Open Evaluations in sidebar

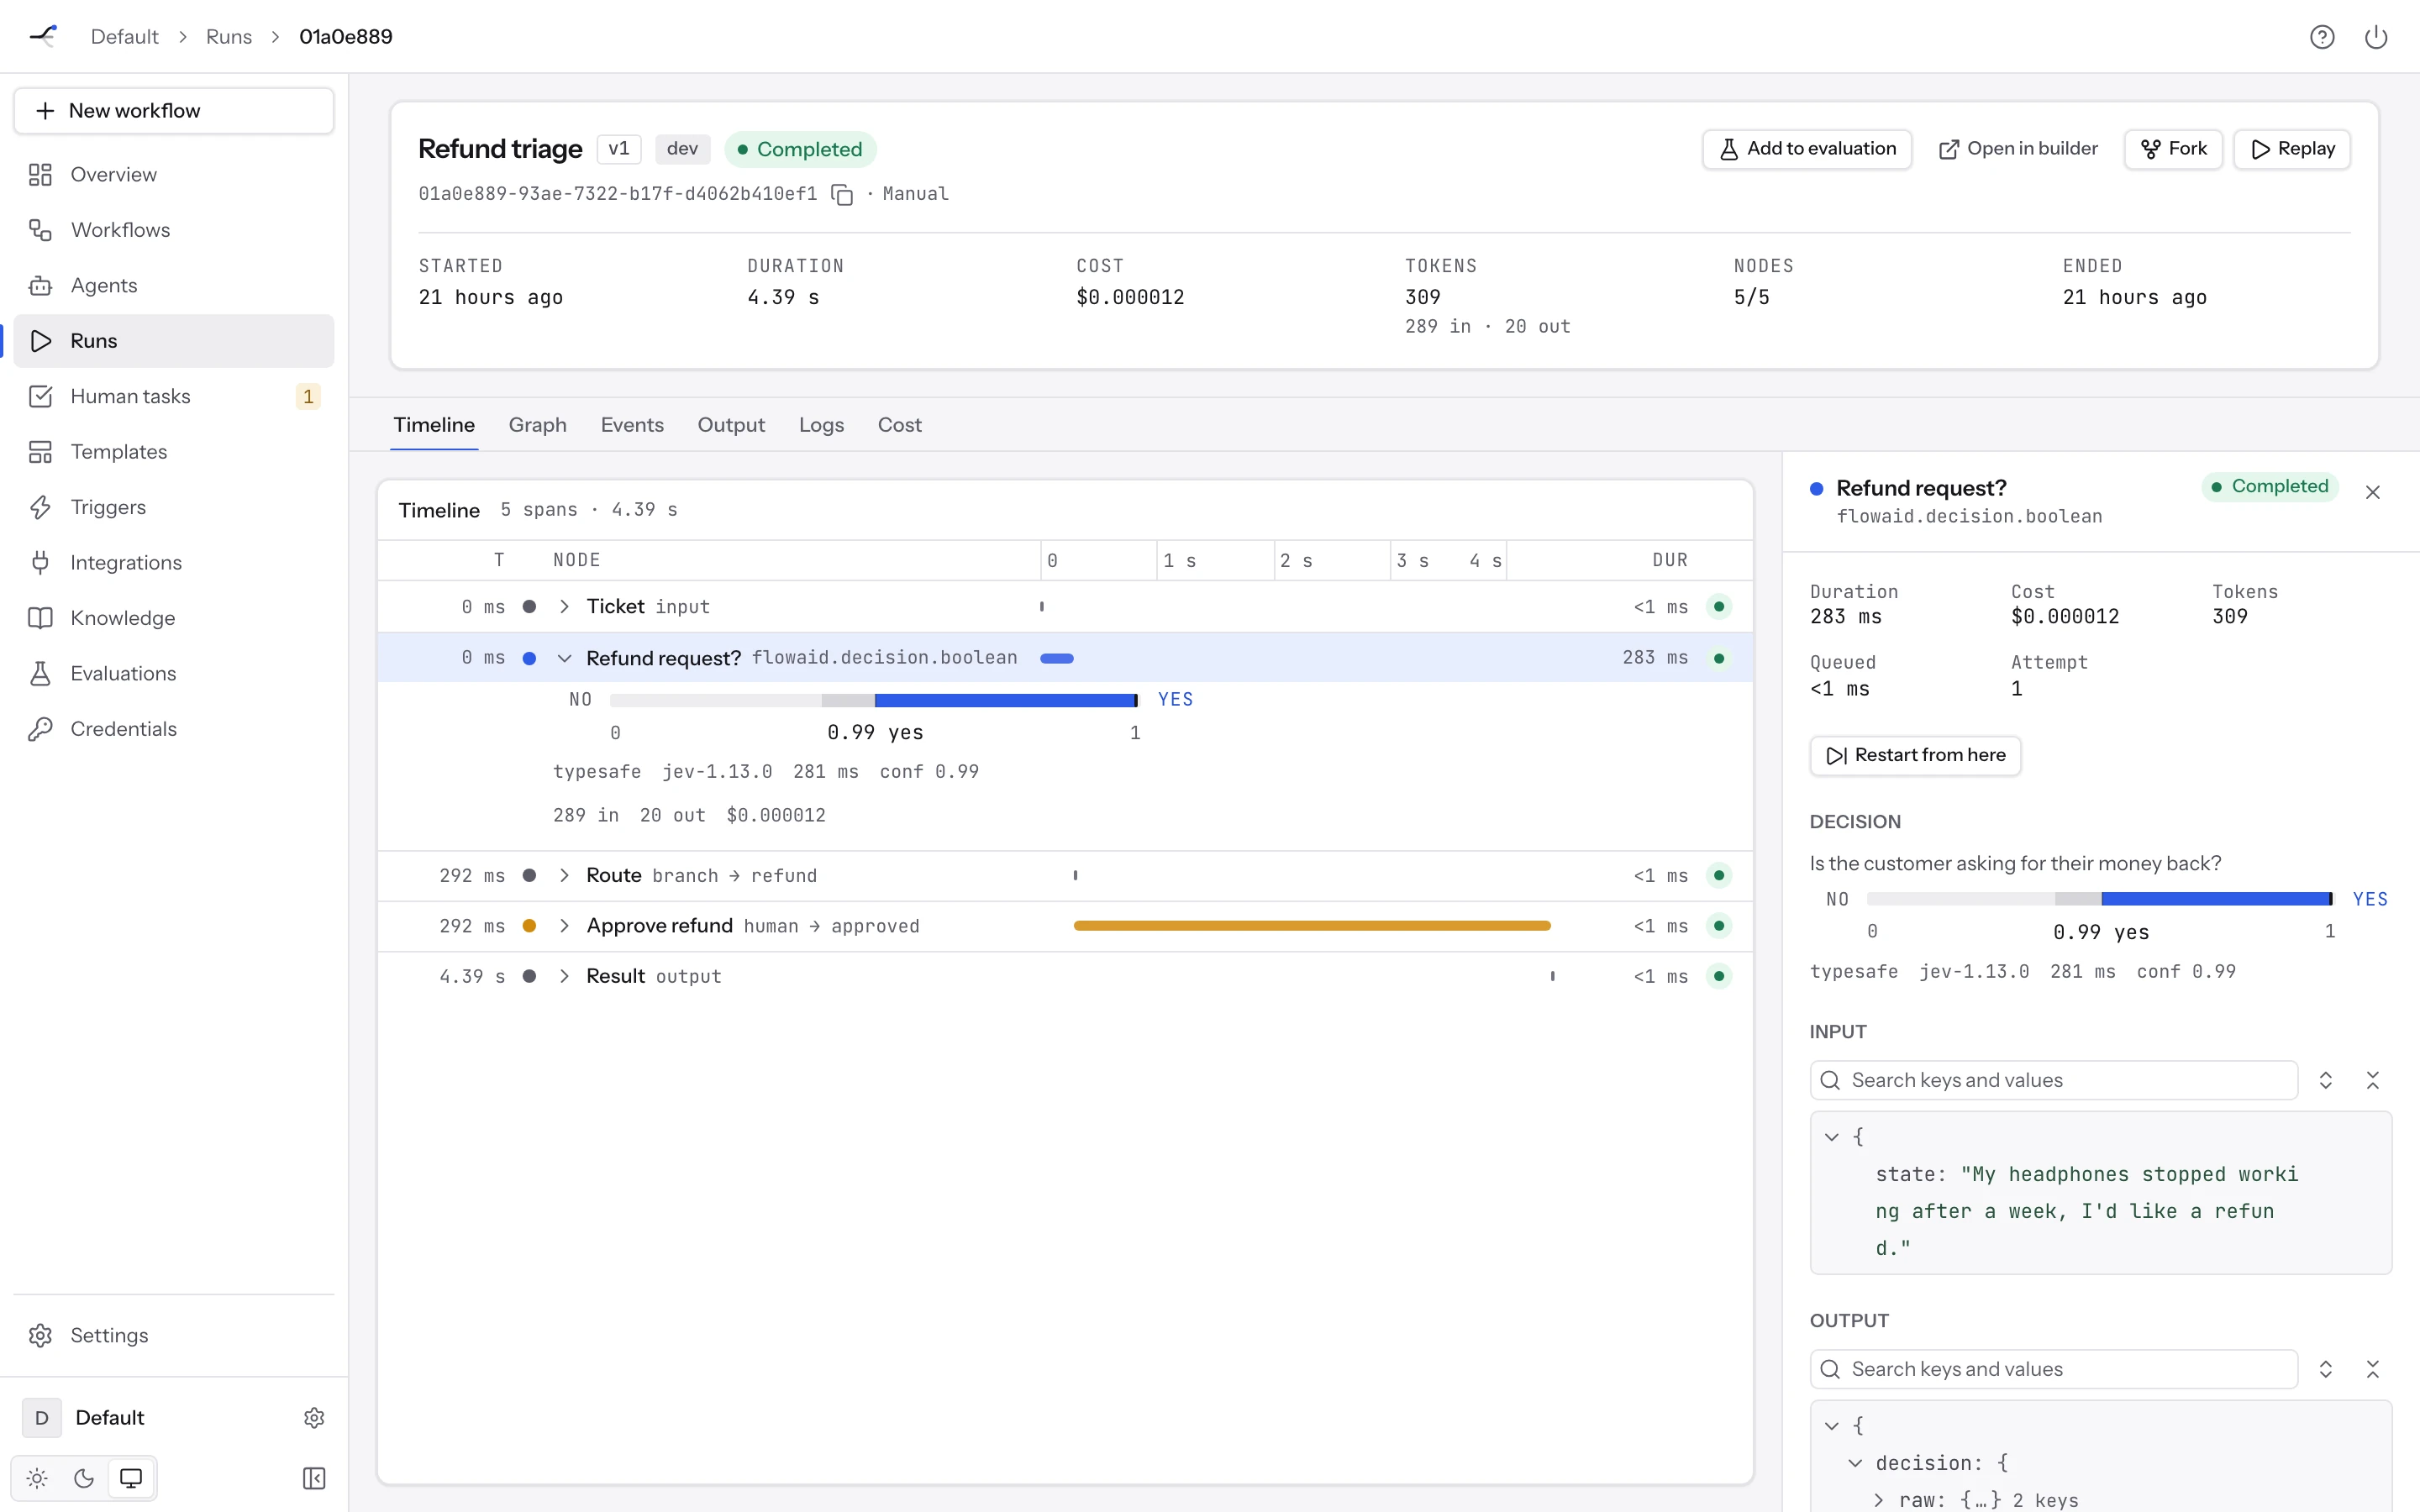point(174,674)
